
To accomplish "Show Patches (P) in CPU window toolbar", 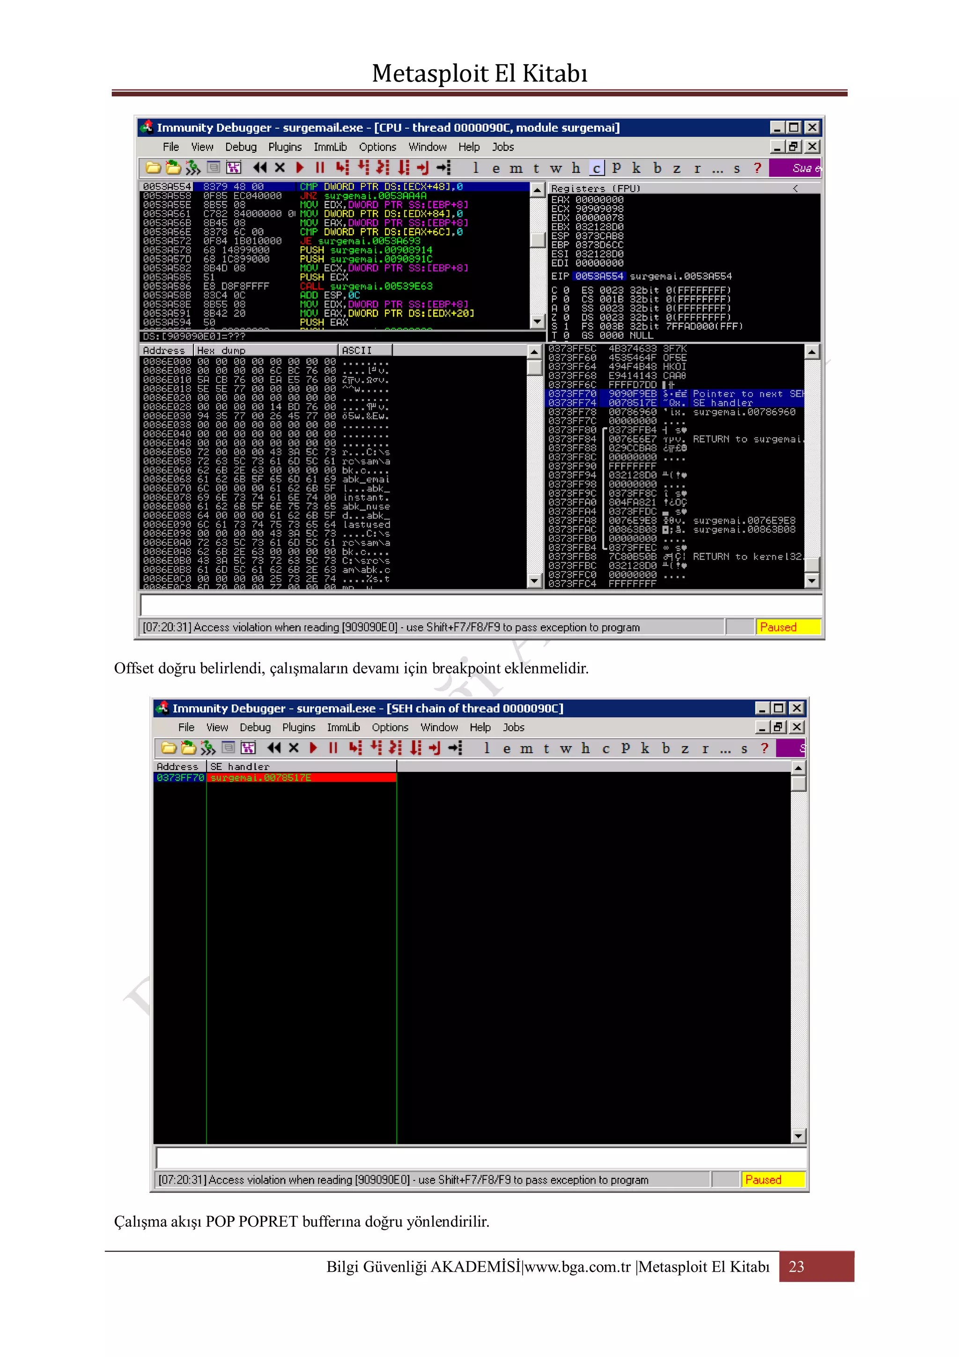I will point(617,169).
